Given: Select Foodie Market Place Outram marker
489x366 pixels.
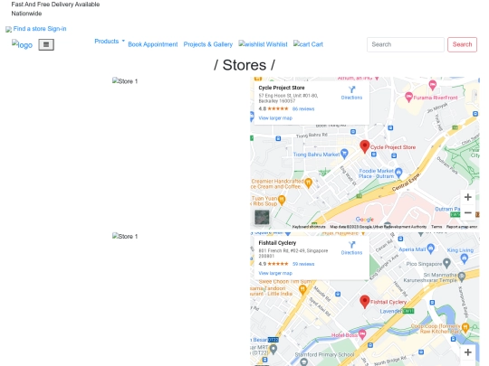Looking at the screenshot, I should coord(398,172).
